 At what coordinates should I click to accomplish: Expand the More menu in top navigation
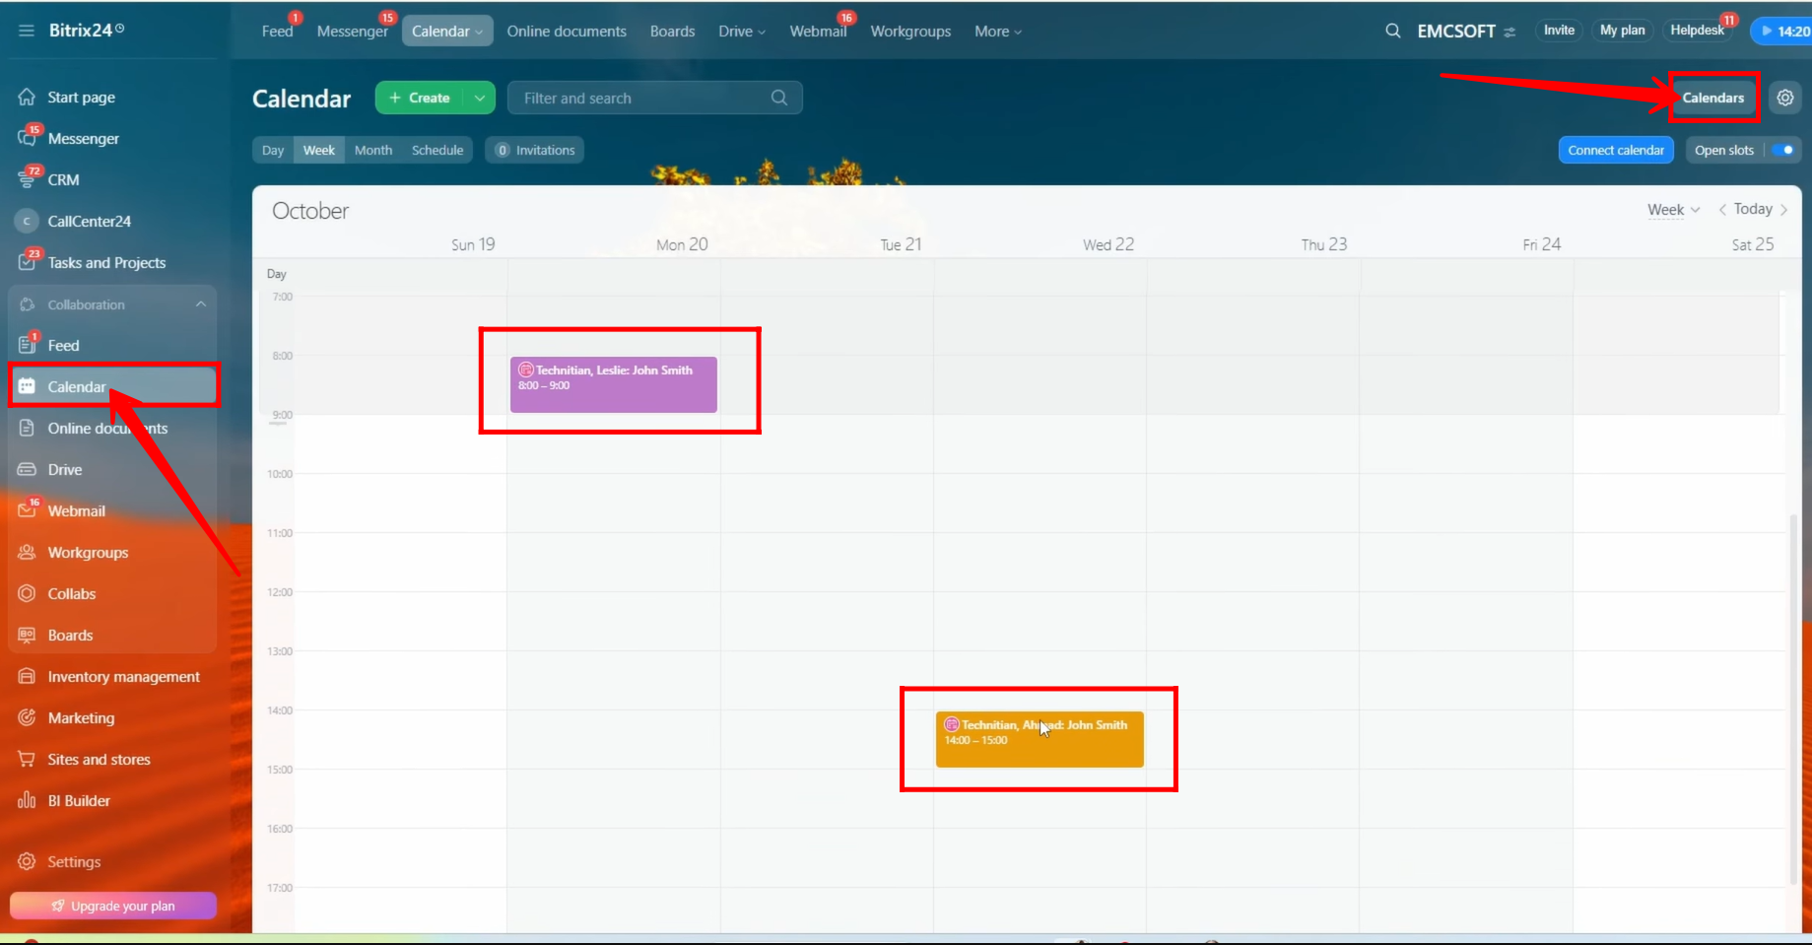click(x=997, y=32)
